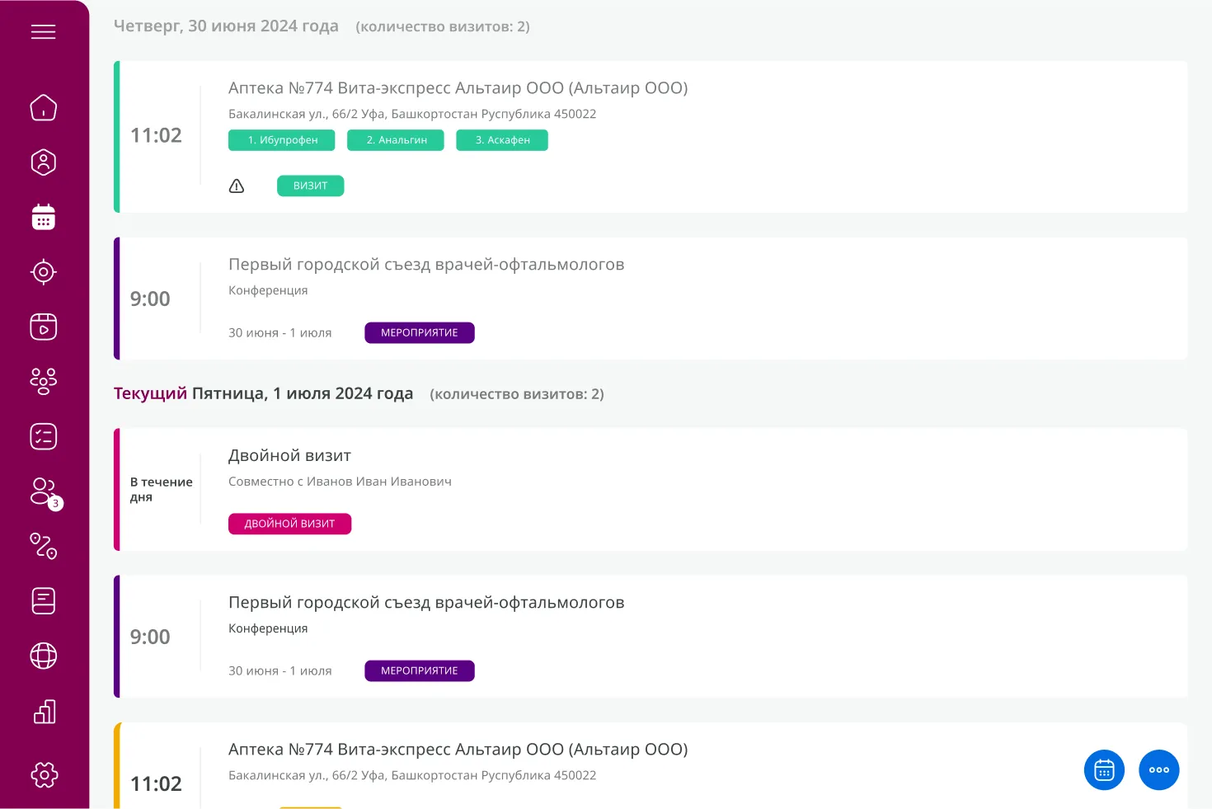The width and height of the screenshot is (1212, 809).
Task: Go to Home via sidebar house icon
Action: coord(43,107)
